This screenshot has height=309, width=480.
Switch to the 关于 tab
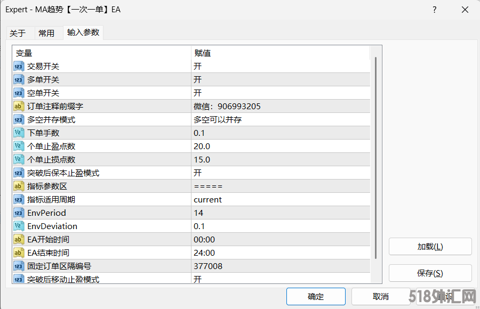tap(18, 33)
